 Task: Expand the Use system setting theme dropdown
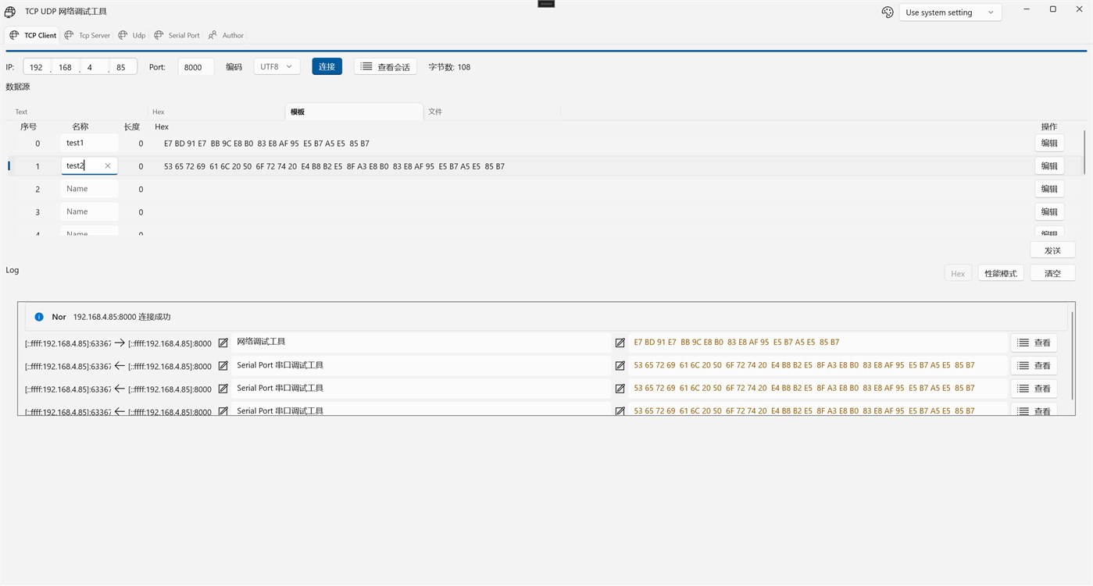pos(950,12)
